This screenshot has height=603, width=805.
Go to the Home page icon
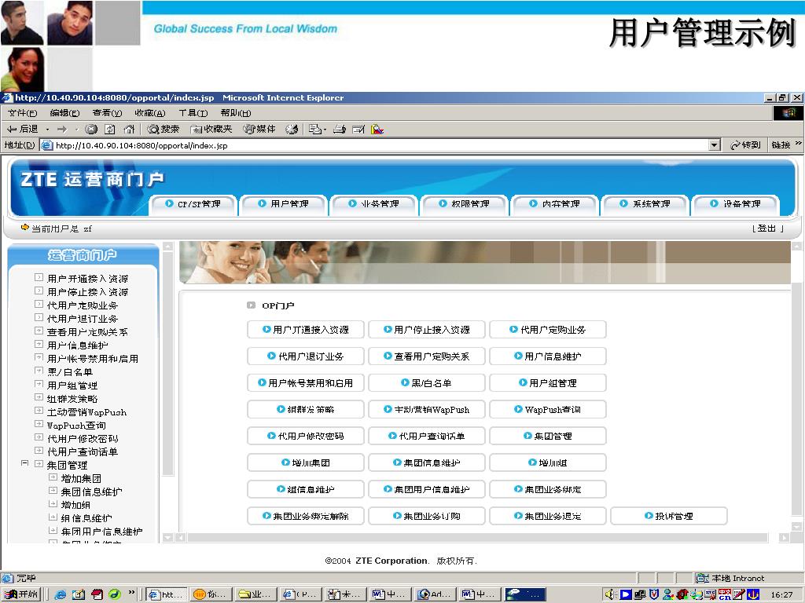(x=129, y=130)
